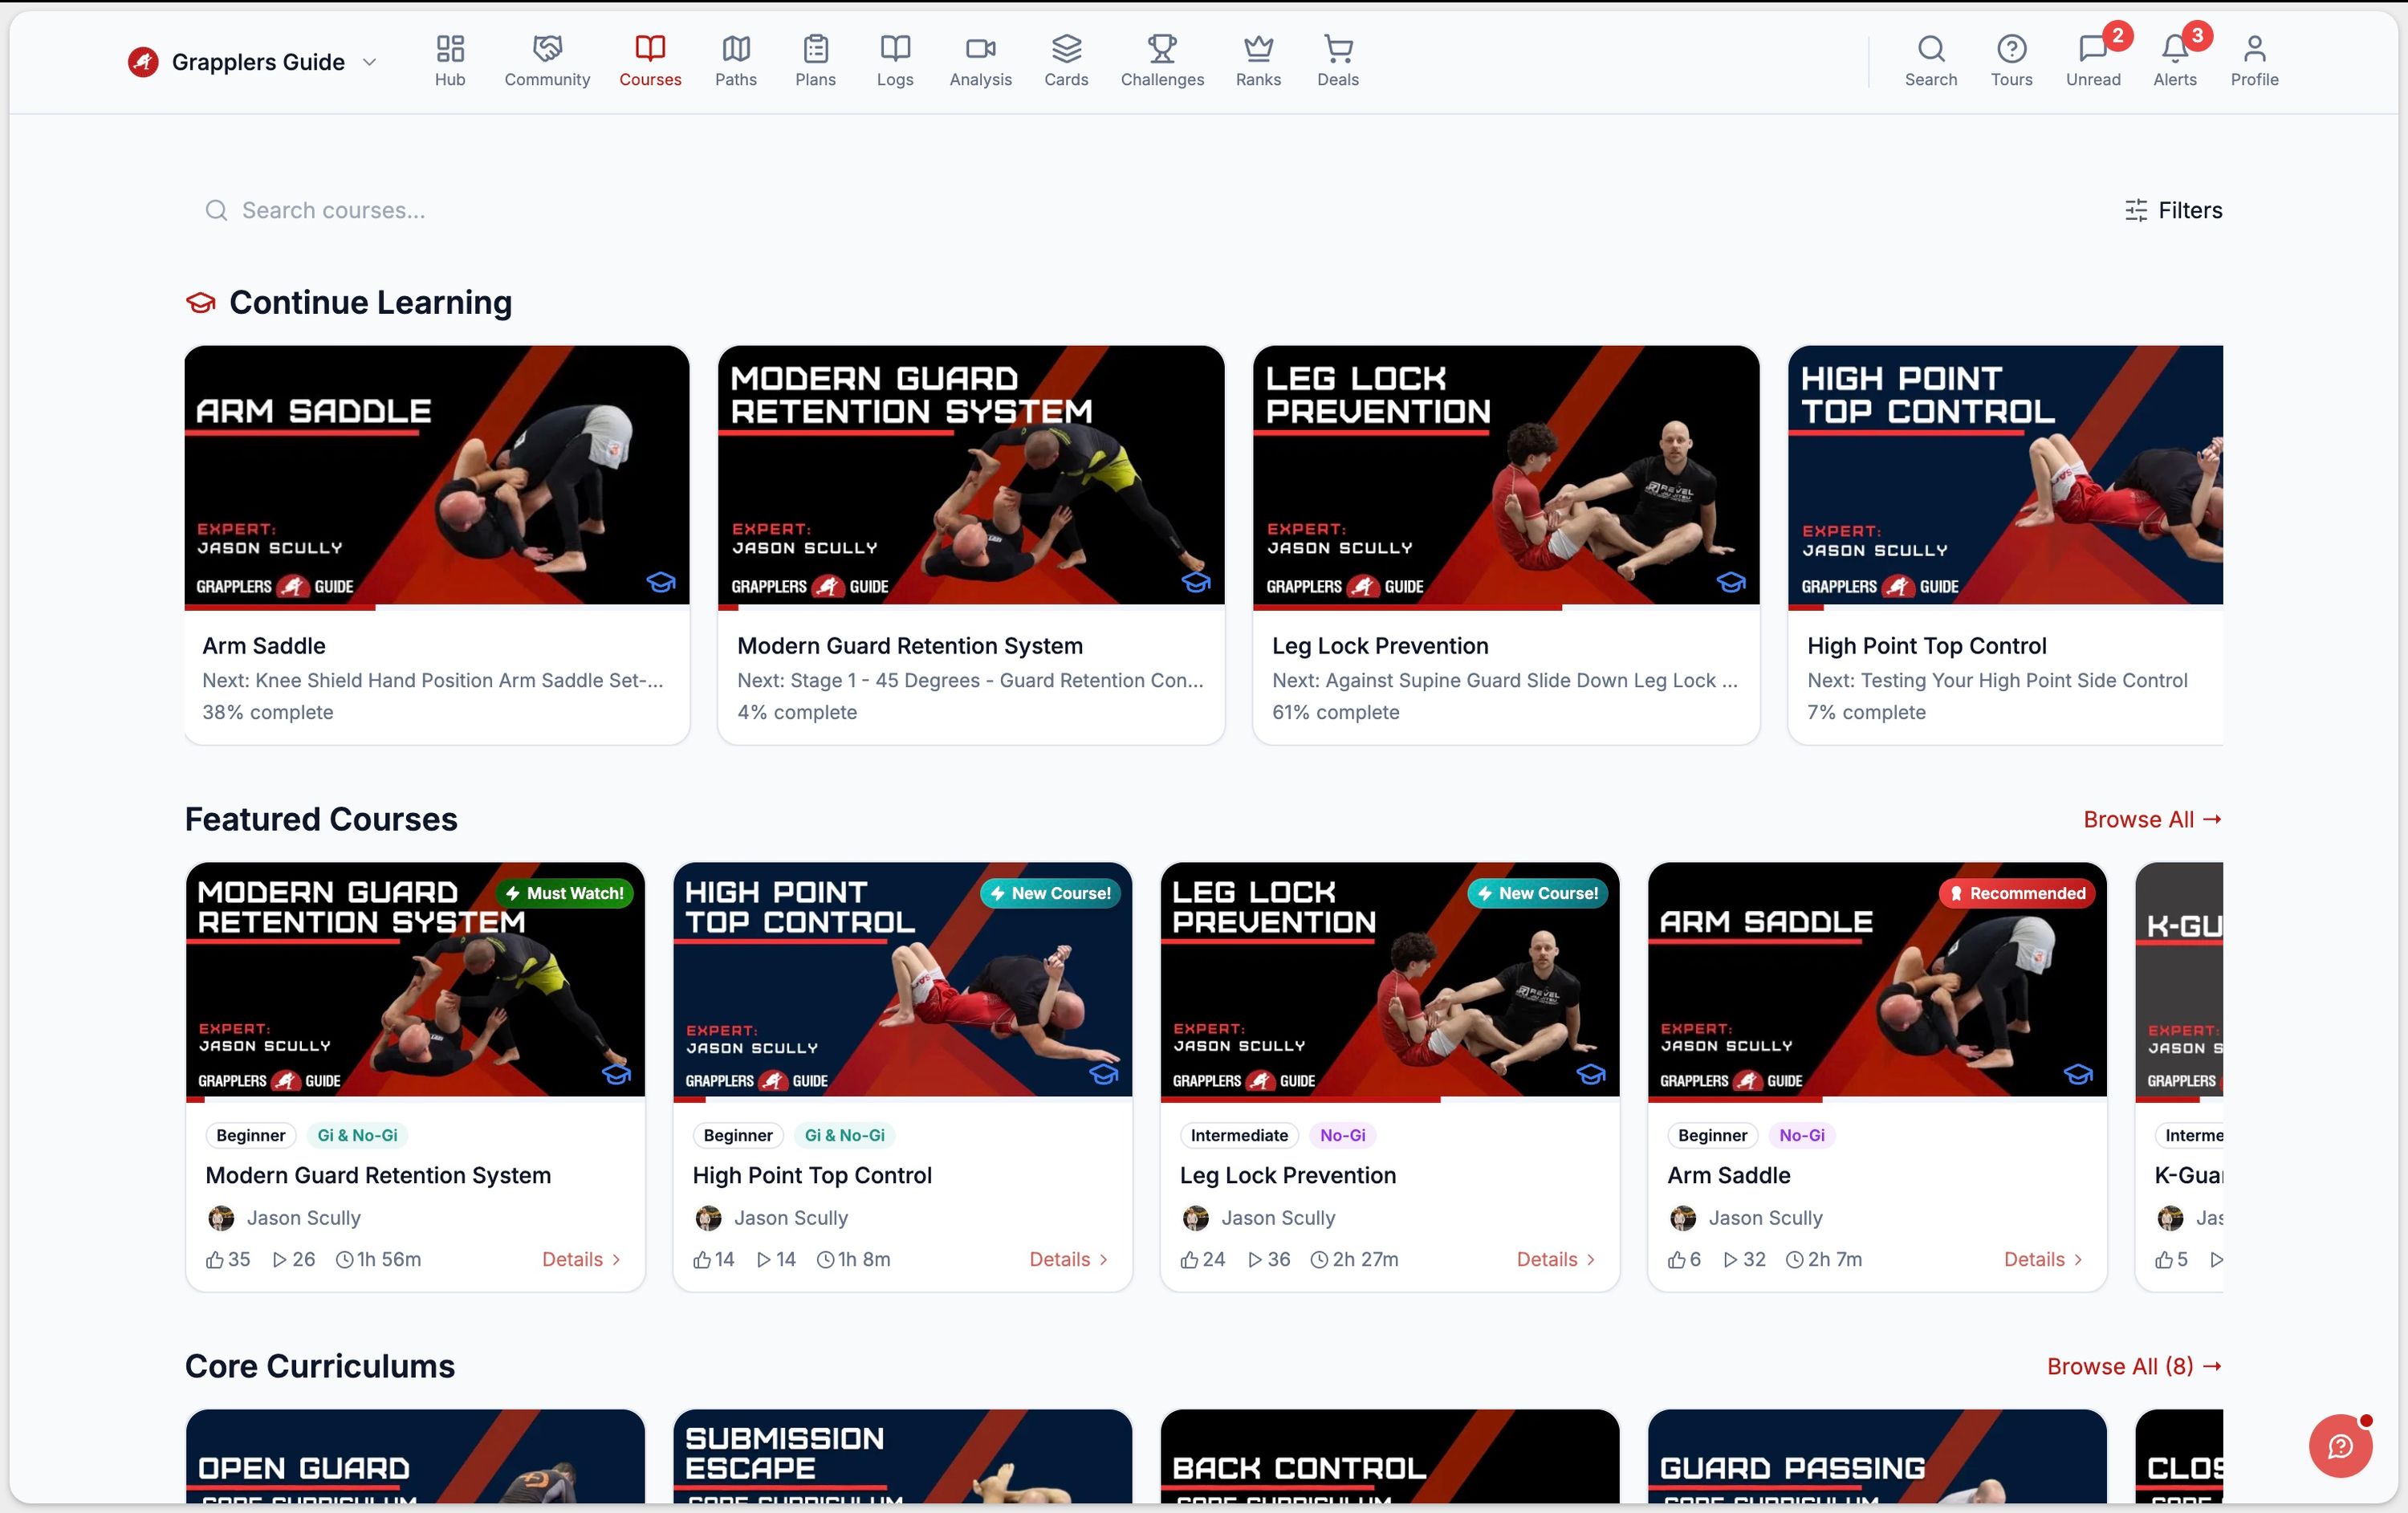
Task: Click the Search magnifier in header
Action: point(1931,48)
